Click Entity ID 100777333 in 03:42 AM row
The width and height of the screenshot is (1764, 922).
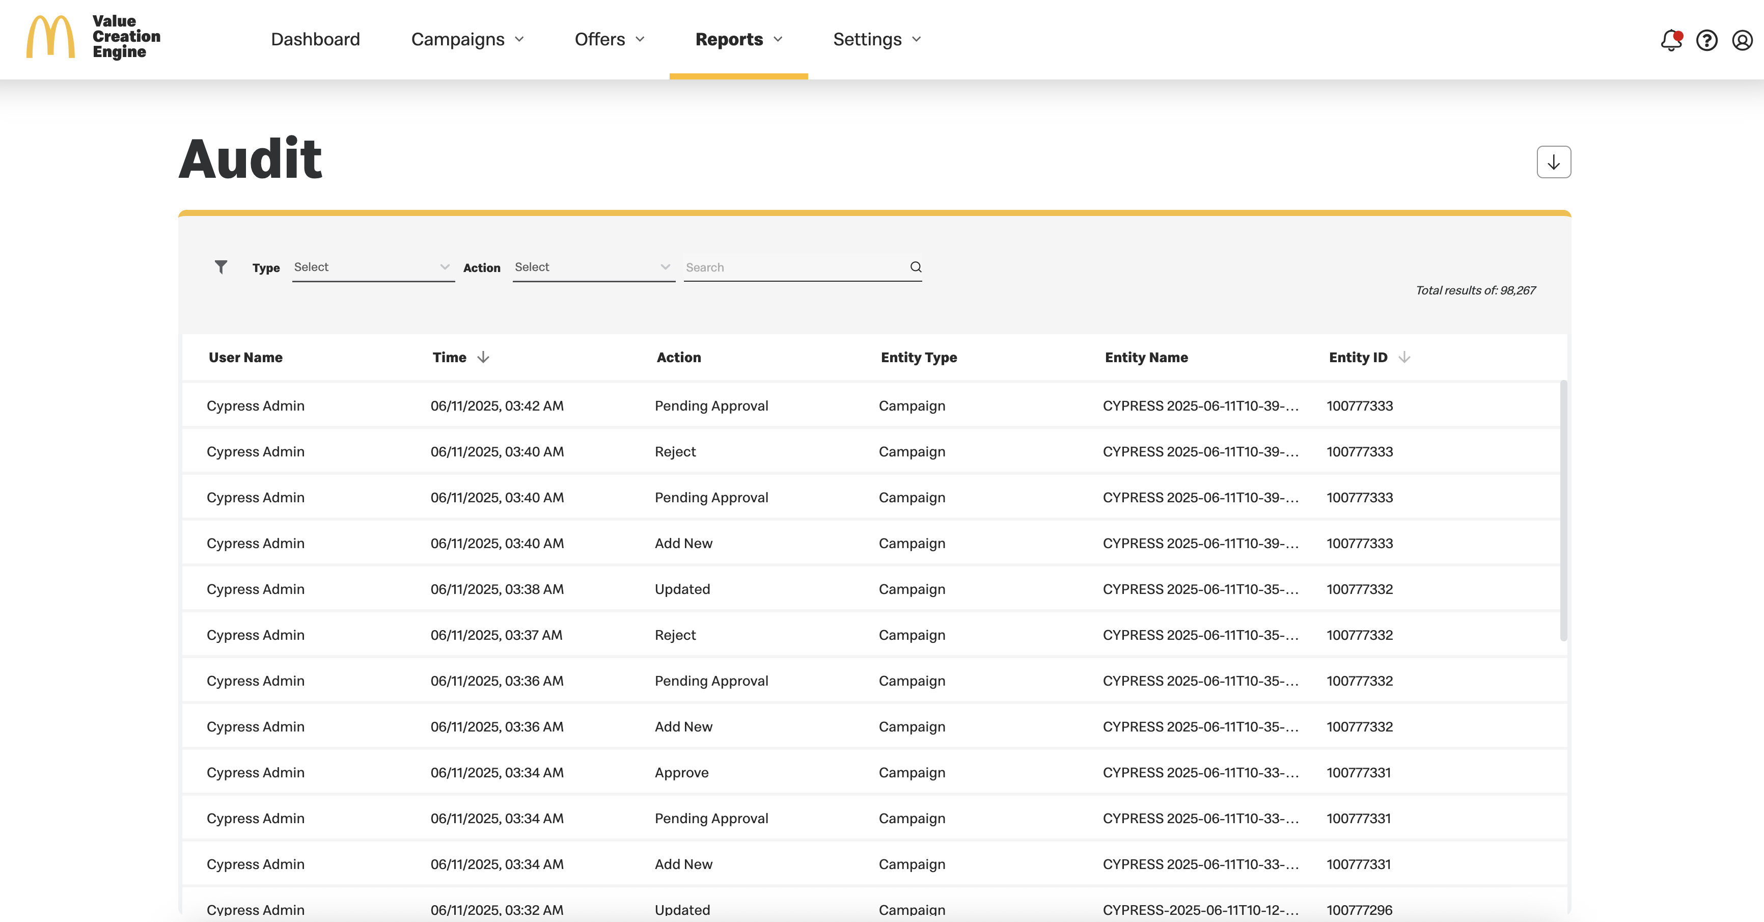1359,405
